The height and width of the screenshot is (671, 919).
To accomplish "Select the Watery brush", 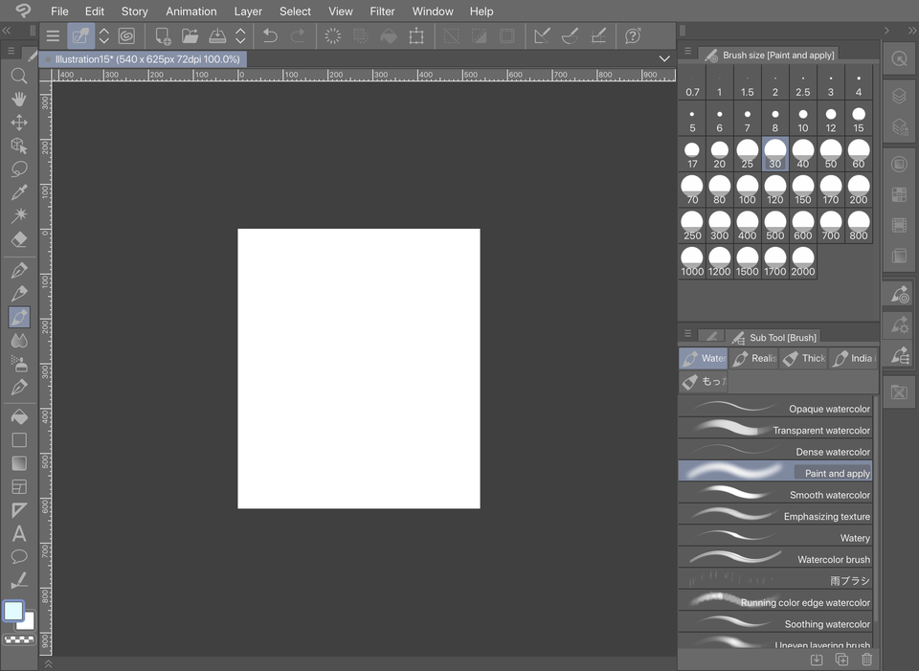I will [x=774, y=538].
